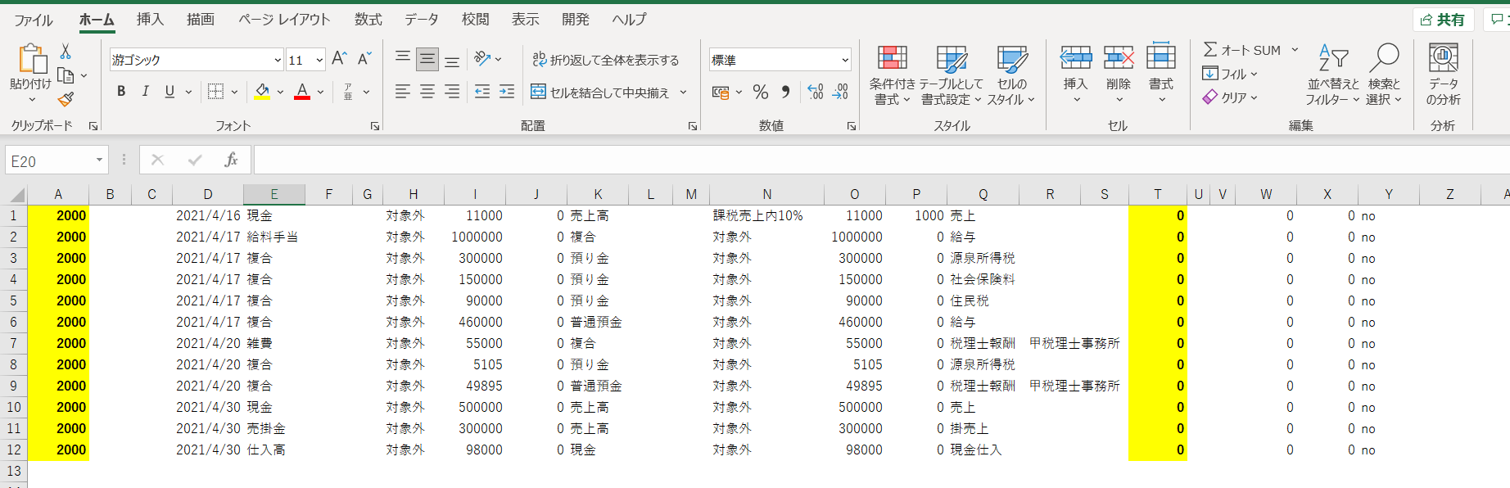Toggle wrap text (折り返して全体を表示する)
The image size is (1510, 488).
click(x=606, y=60)
